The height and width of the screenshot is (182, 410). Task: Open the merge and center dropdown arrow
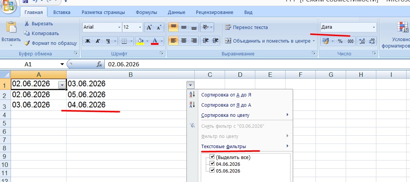[x=313, y=41]
